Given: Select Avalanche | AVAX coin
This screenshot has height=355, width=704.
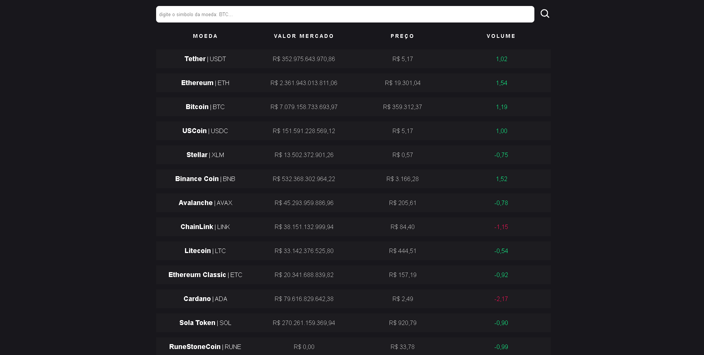Looking at the screenshot, I should point(205,203).
